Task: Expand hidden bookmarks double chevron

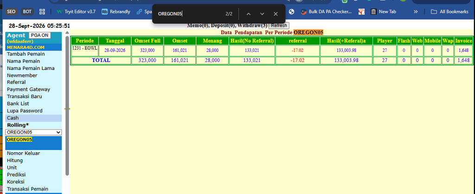Action: (416, 12)
